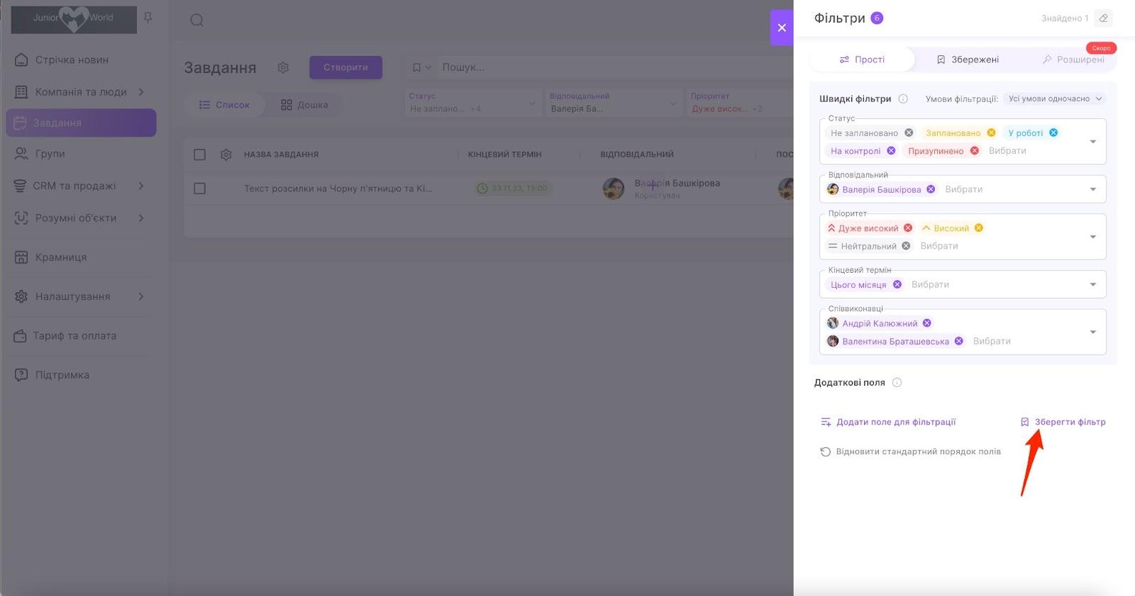Remove the 'Дуже високий' priority chip

(x=908, y=227)
